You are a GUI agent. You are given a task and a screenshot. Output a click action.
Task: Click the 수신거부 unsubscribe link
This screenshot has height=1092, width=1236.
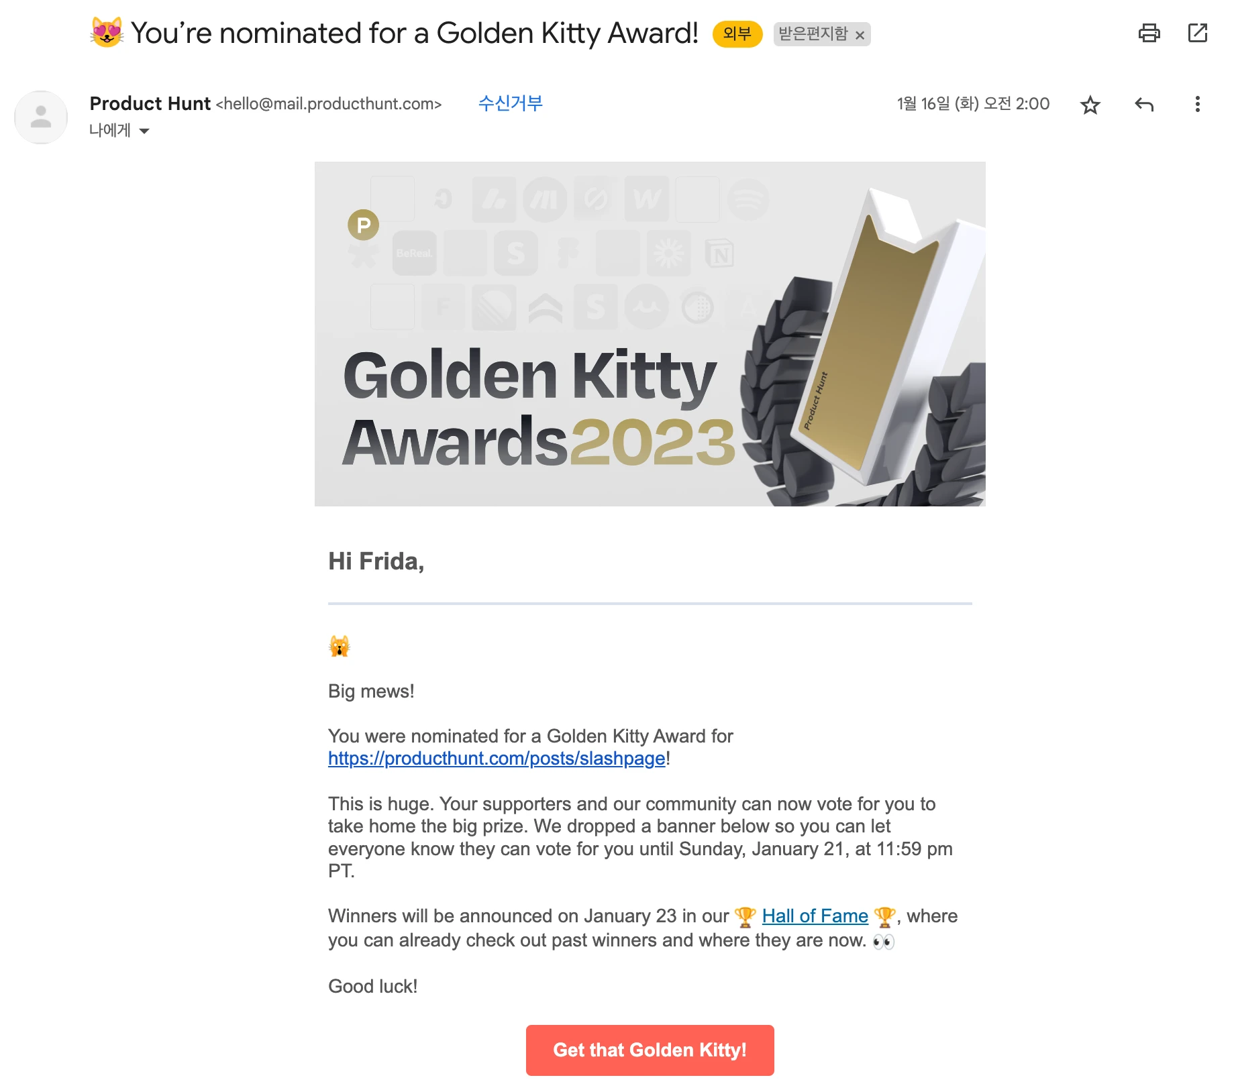click(510, 103)
